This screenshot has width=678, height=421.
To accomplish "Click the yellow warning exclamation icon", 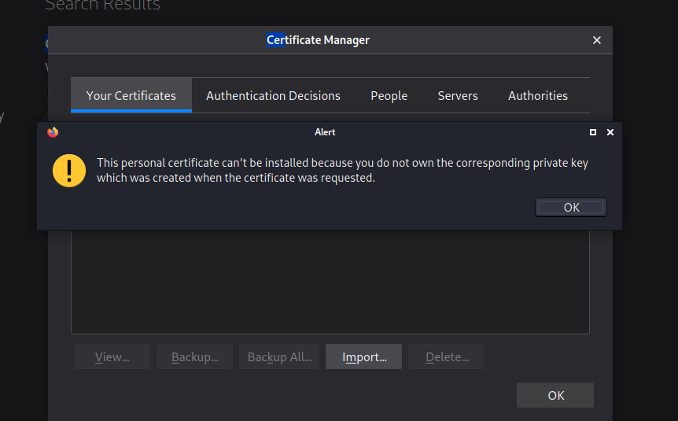I will pyautogui.click(x=69, y=170).
